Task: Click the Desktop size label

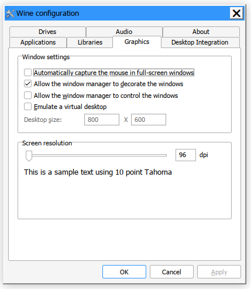Action: pos(43,120)
